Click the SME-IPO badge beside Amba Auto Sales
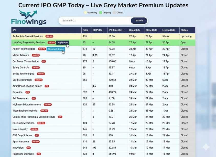 [x=49, y=36]
